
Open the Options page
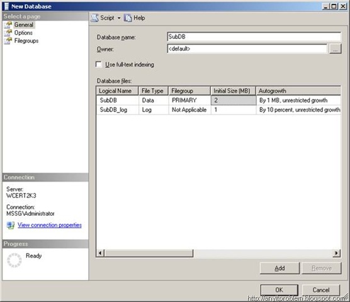[23, 33]
